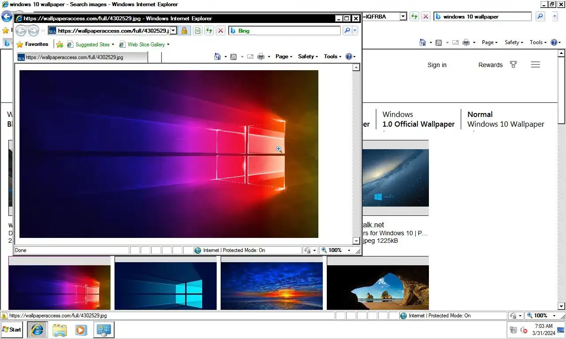The width and height of the screenshot is (566, 339).
Task: Open the 100% zoom level dropdown in the front window
Action: coord(349,250)
